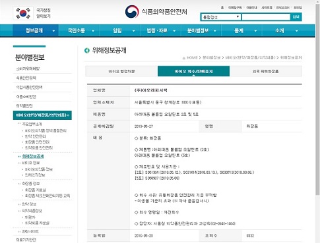Open 의약외품 안전관리 sidebar item
Screen dimensions: 320x243
(x=39, y=148)
